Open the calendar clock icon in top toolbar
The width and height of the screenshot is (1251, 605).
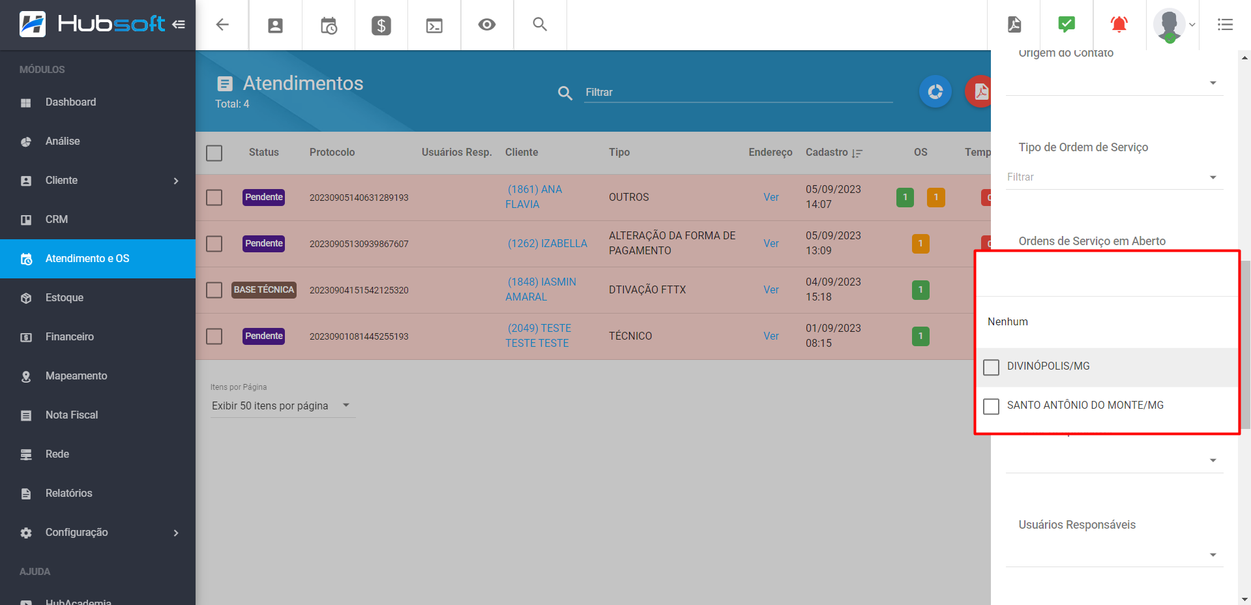coord(329,25)
